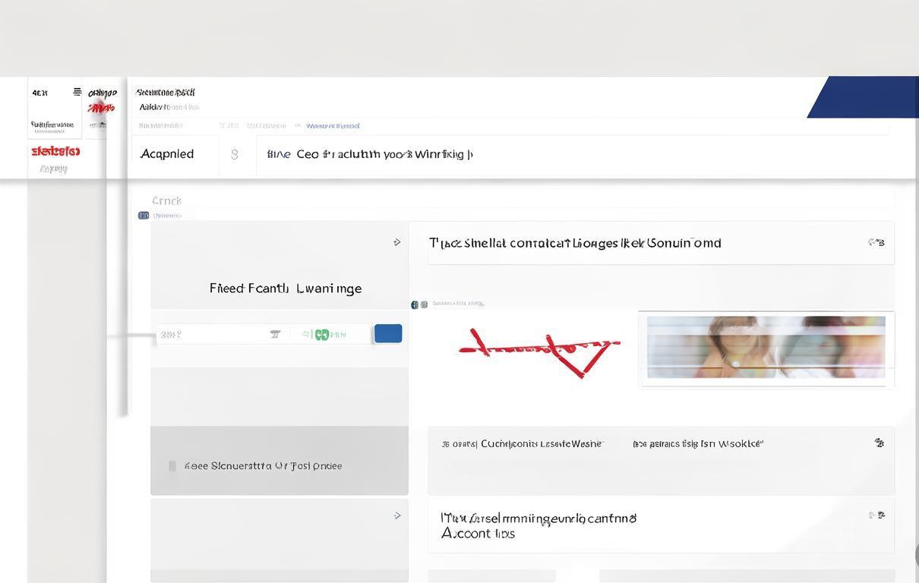Open the blue Wernarnt link in breadcrumb row
The height and width of the screenshot is (583, 919).
[x=333, y=126]
